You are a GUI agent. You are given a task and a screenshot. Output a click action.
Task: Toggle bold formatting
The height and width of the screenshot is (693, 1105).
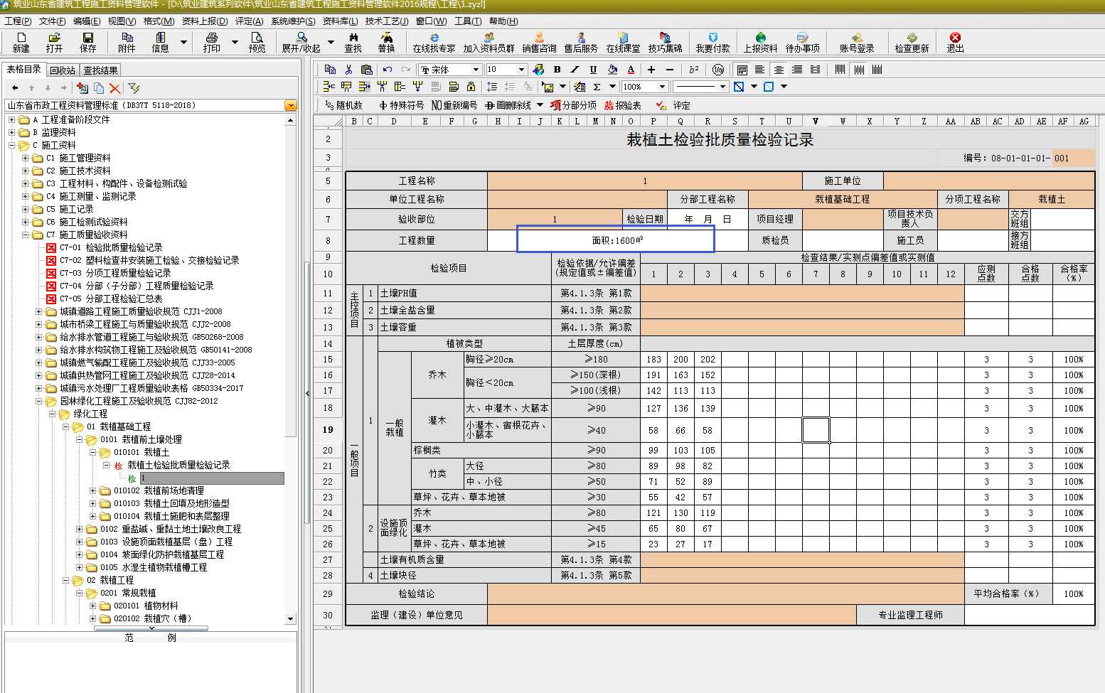tap(557, 69)
